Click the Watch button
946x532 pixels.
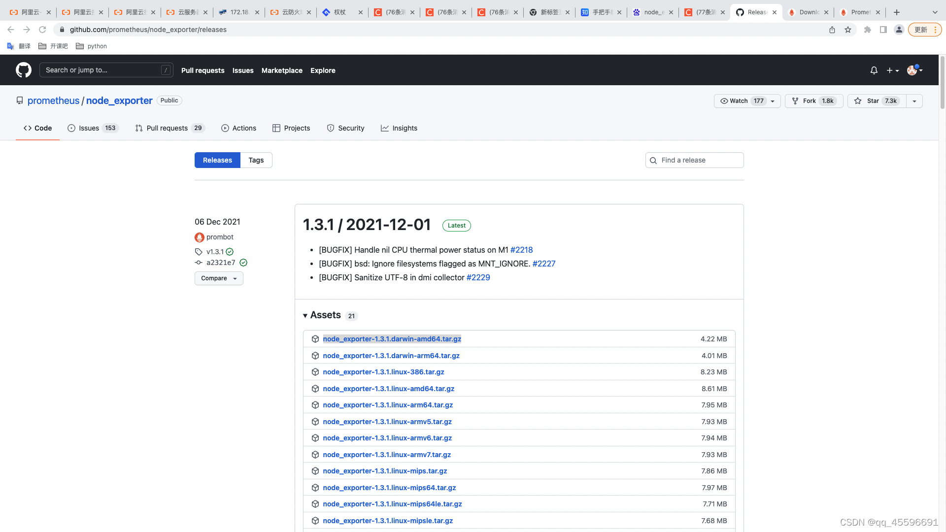point(747,101)
